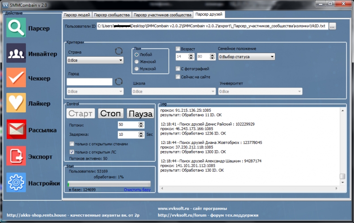Click the log vertical scrollbar thumb
354x223 pixels.
point(342,176)
